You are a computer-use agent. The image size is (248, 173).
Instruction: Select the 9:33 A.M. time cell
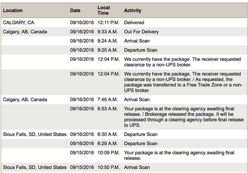[108, 32]
